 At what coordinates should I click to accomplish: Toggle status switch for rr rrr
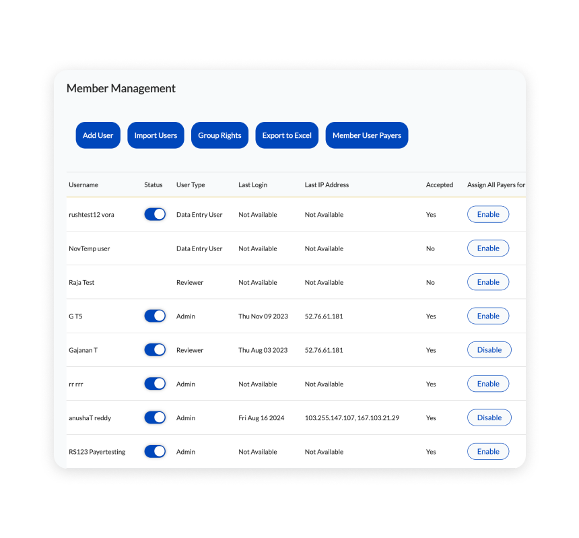[x=155, y=384]
